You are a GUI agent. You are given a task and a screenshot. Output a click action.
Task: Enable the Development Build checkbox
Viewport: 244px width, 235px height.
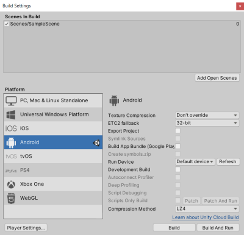[178, 169]
